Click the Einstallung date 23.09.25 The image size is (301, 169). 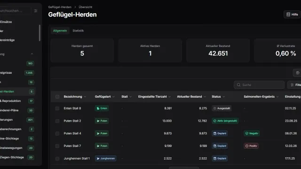(x=291, y=121)
